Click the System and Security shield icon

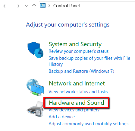36,50
